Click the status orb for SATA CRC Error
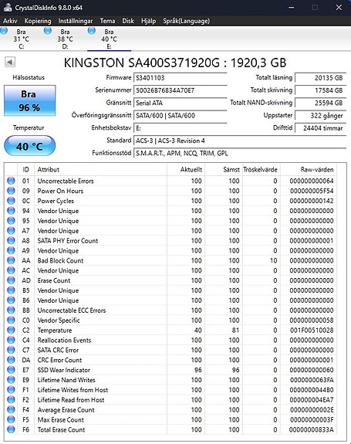Screen dimensions: 351x444 pyautogui.click(x=11, y=350)
